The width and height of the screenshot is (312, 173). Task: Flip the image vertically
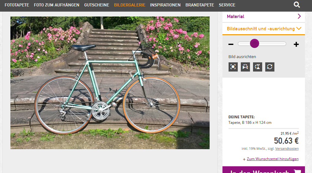pos(258,67)
